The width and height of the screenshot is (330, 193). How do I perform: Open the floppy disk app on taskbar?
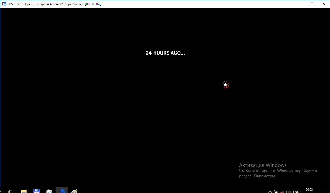tap(37, 191)
